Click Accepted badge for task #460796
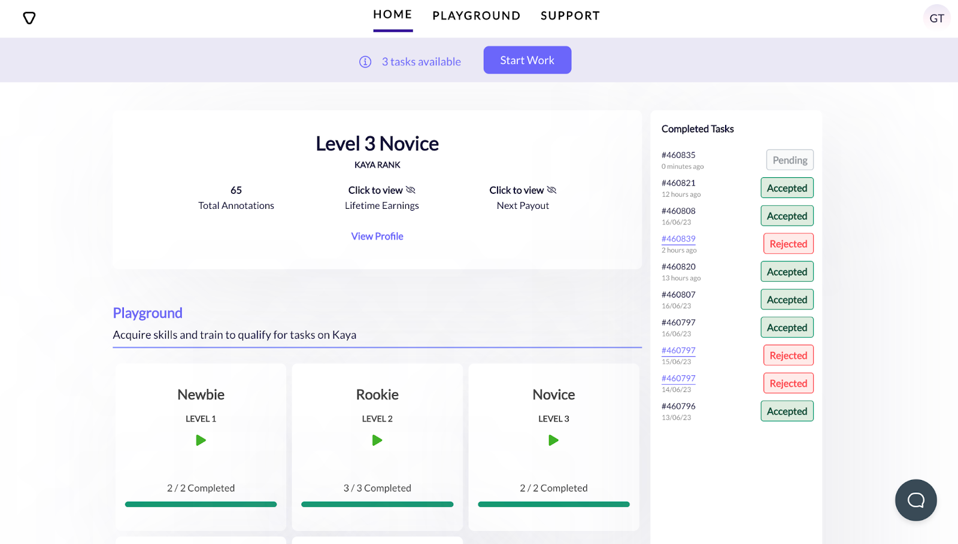 (787, 411)
